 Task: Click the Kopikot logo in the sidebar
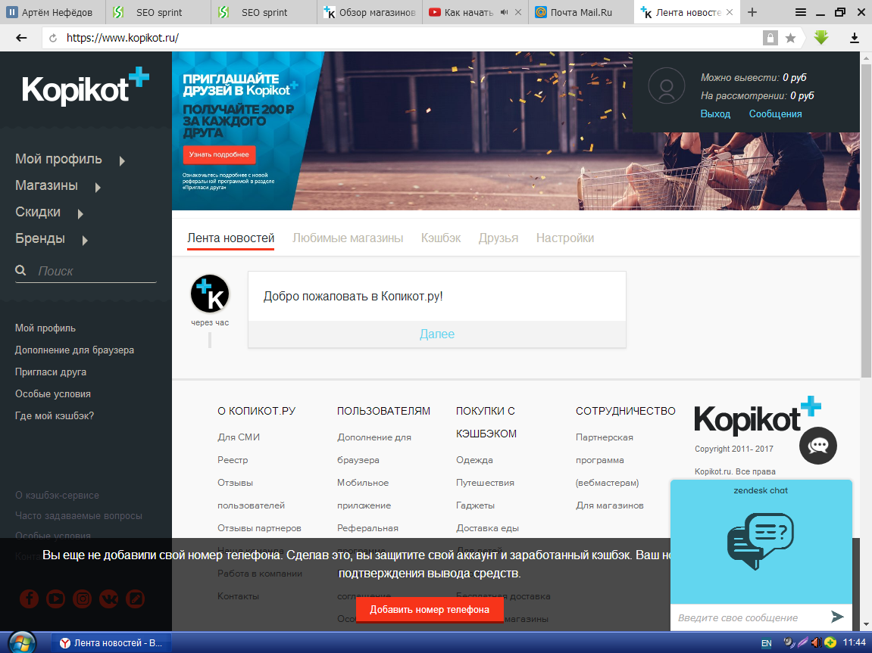coord(86,86)
